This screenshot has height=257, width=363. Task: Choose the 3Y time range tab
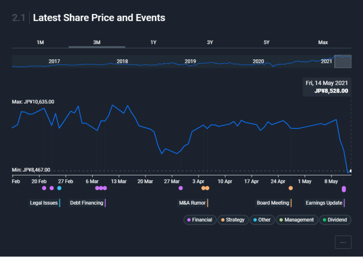(210, 42)
